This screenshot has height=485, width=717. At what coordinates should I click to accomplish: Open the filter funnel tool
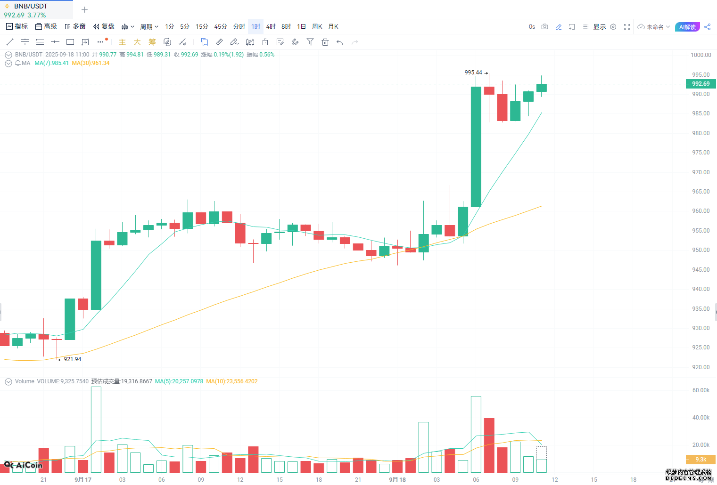(310, 42)
